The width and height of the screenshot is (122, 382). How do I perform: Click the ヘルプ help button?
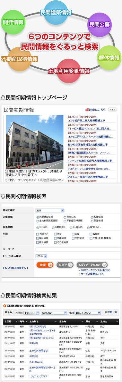pos(112,110)
